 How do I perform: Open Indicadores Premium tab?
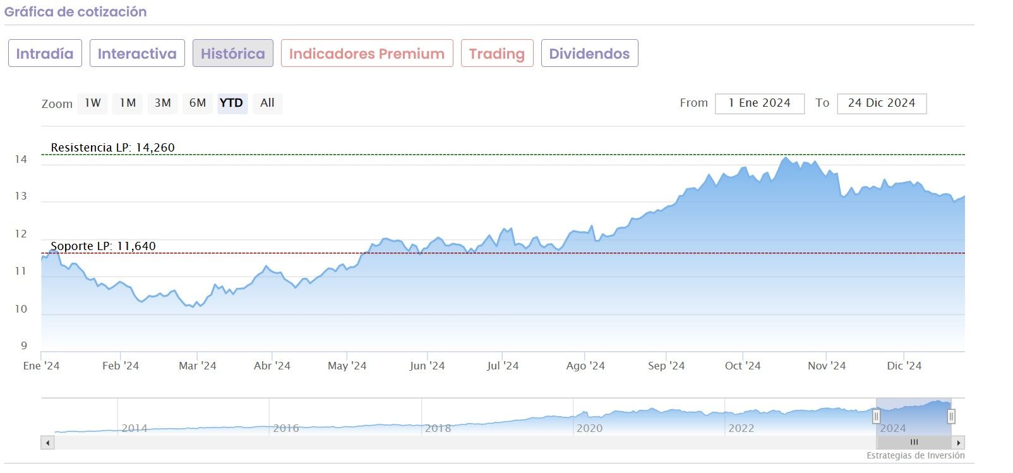(x=367, y=54)
